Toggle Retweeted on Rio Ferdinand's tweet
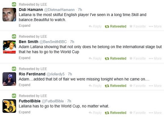164x117 pixels. coord(115,86)
